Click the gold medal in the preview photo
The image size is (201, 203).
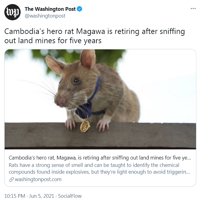tap(85, 126)
